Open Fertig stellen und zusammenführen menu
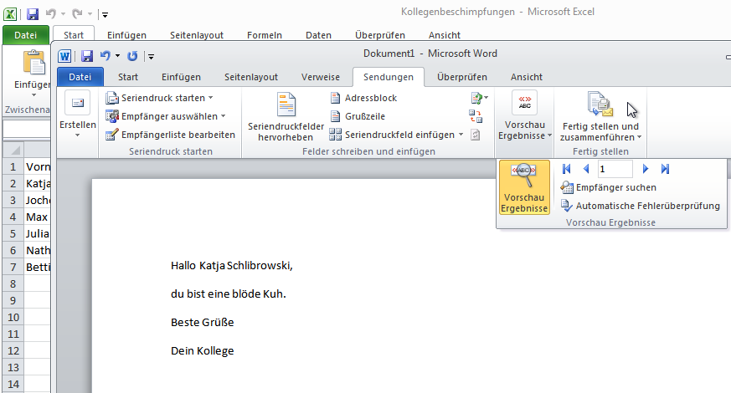Viewport: 731px width, 393px height. (600, 116)
